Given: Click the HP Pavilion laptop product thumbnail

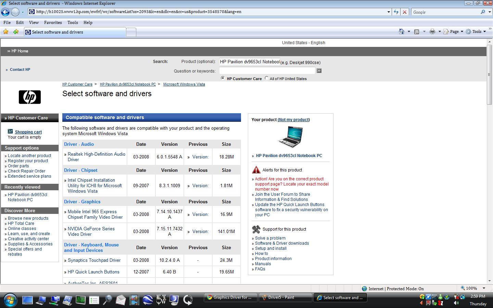Looking at the screenshot, I should coord(291,137).
